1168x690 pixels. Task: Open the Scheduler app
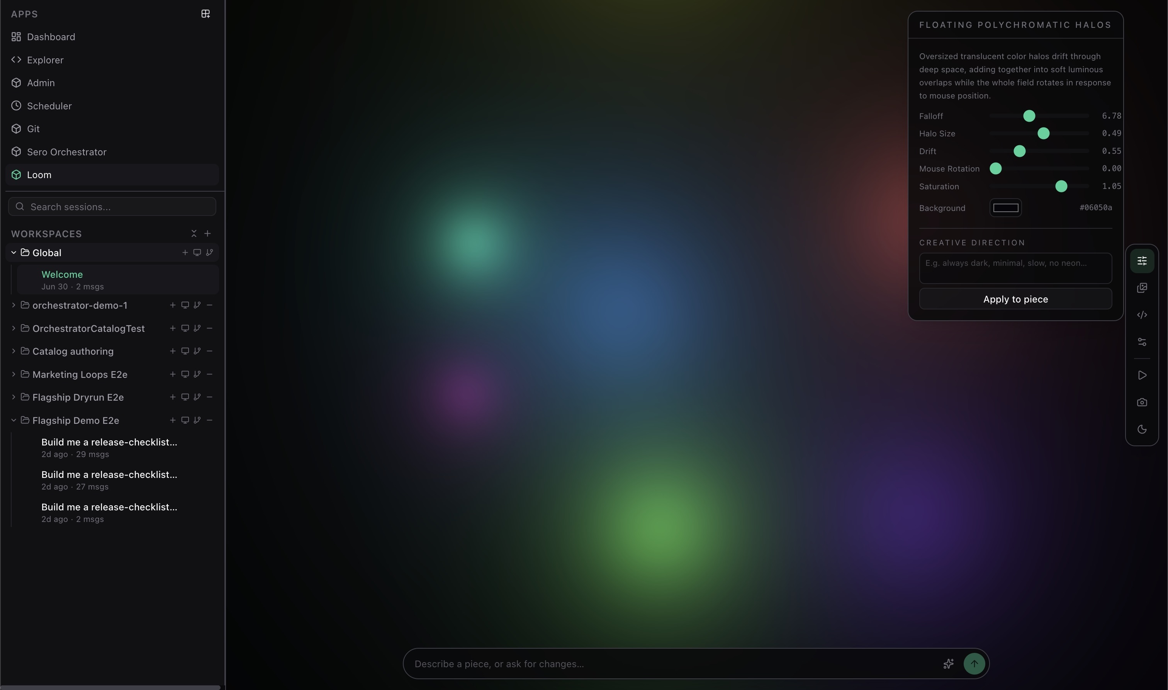[x=112, y=106]
